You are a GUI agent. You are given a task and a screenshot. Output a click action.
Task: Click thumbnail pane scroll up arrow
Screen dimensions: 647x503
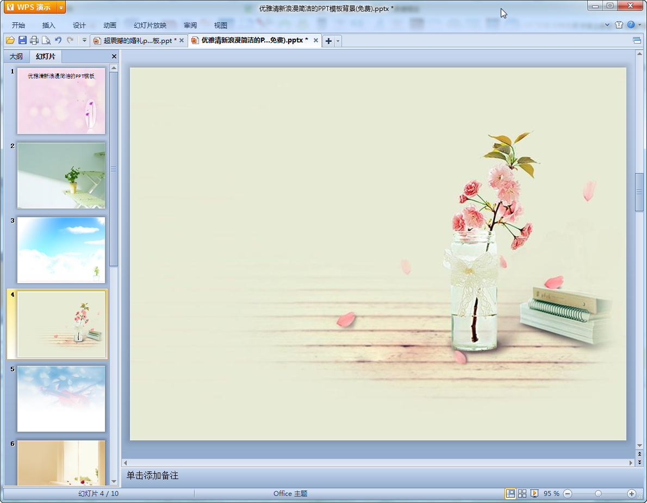click(x=114, y=68)
